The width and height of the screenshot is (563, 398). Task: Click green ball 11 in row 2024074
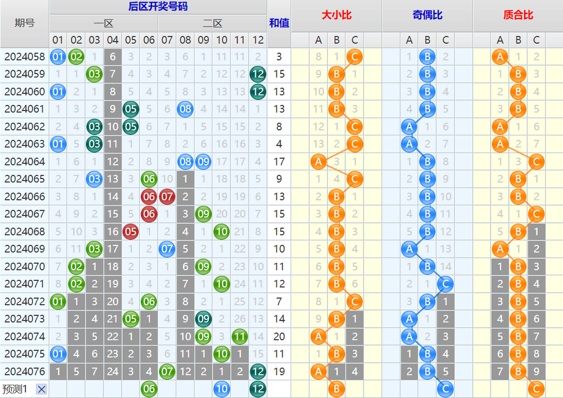240,337
